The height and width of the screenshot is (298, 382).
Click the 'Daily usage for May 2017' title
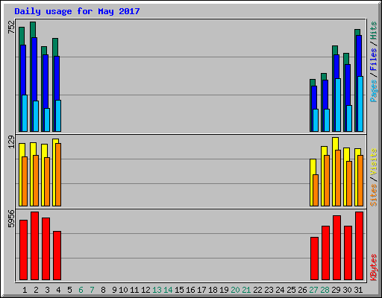click(x=77, y=11)
